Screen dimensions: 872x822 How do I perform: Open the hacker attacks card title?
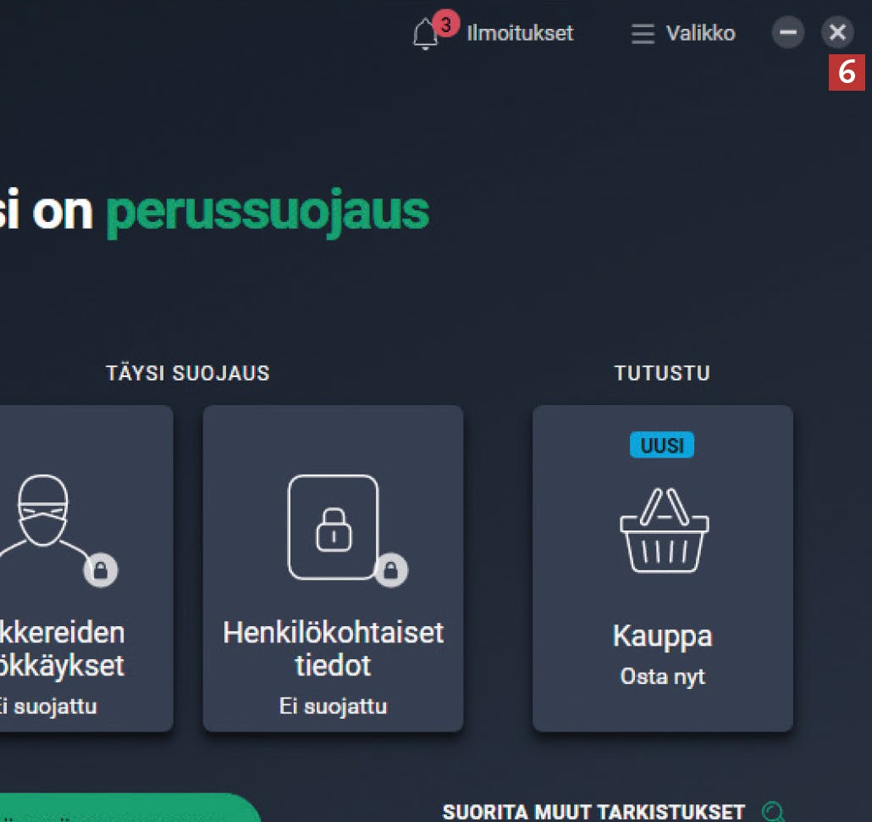pyautogui.click(x=62, y=649)
